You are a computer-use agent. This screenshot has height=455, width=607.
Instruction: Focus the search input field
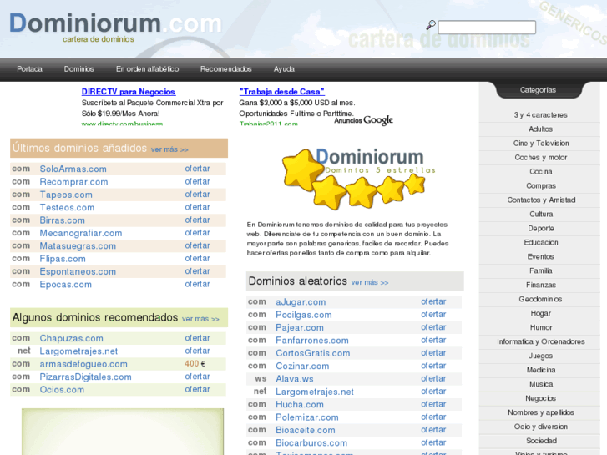click(487, 27)
